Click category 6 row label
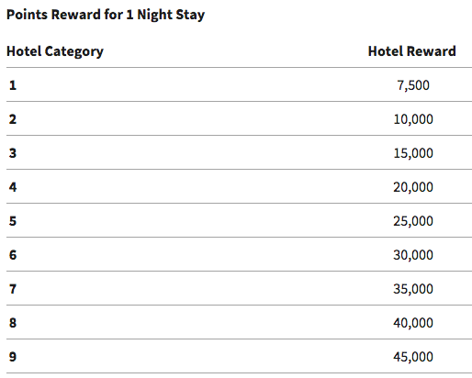Image resolution: width=472 pixels, height=378 pixels. tap(13, 255)
